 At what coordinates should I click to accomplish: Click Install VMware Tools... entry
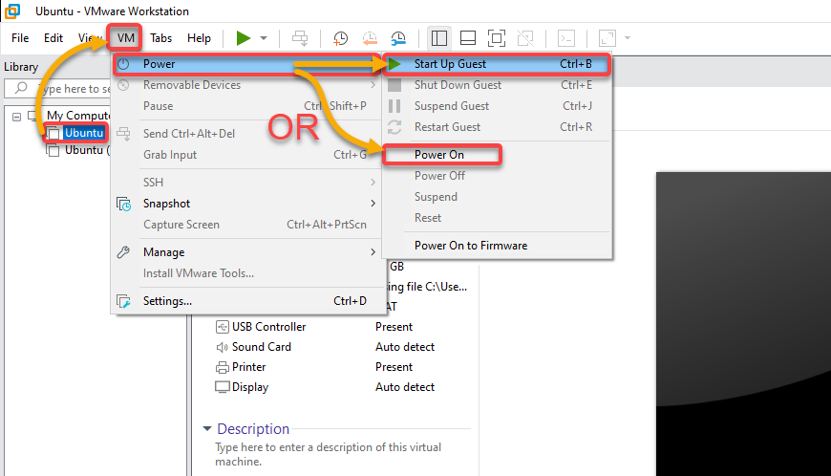pos(247,273)
